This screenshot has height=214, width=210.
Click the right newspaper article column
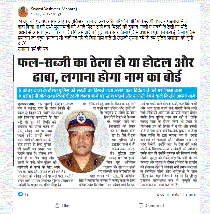[168, 145]
